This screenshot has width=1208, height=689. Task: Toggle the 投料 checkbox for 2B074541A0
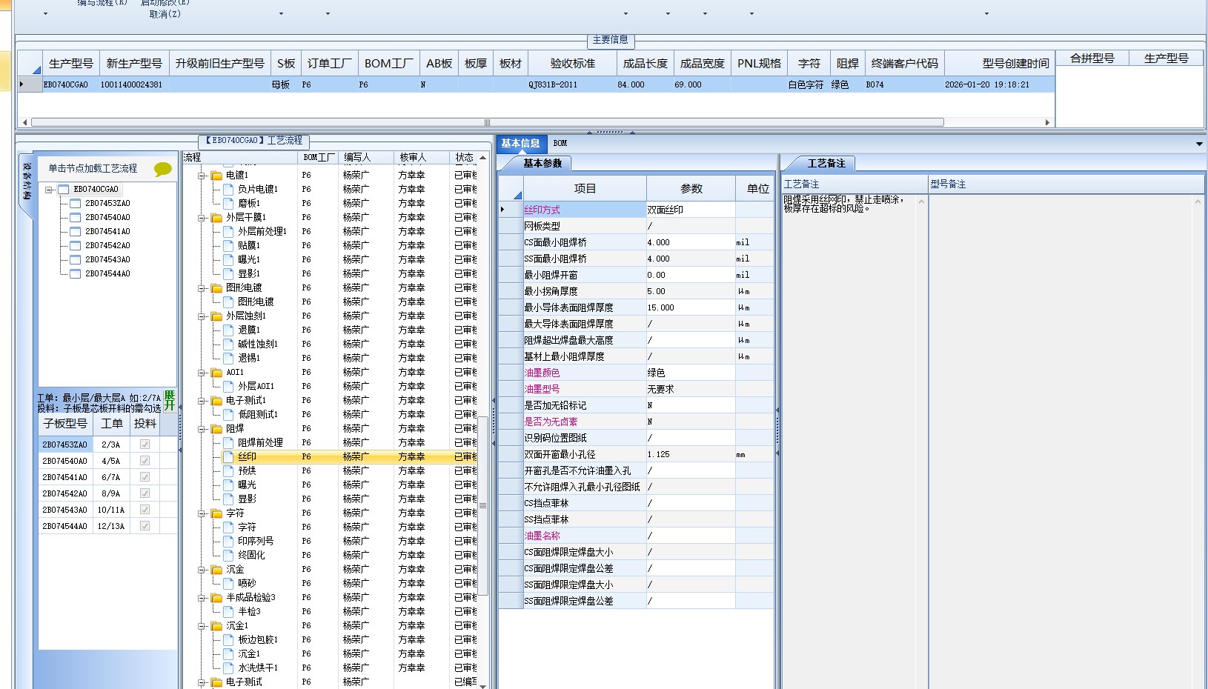[x=145, y=477]
